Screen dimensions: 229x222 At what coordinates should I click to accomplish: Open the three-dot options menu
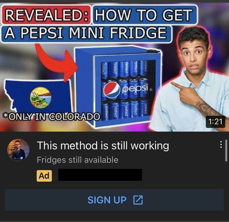click(221, 145)
